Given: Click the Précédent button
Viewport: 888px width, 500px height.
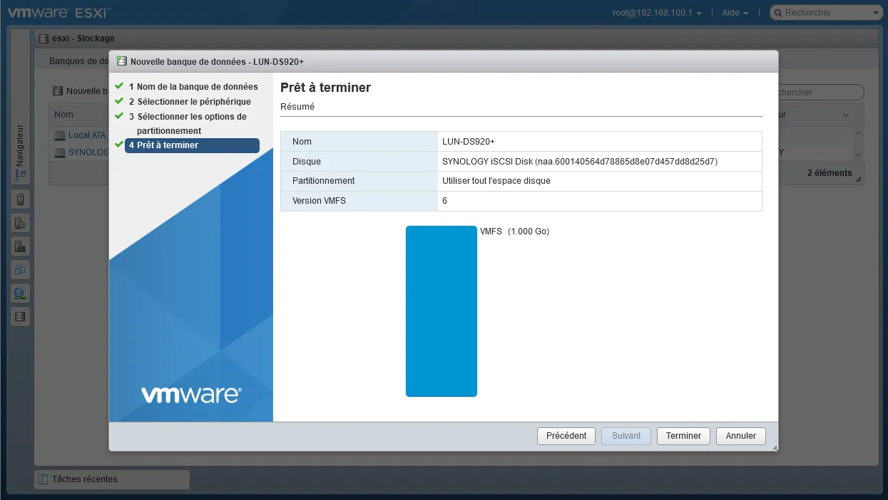Looking at the screenshot, I should point(566,436).
